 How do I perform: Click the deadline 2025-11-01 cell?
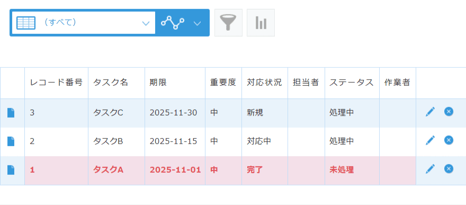point(175,170)
